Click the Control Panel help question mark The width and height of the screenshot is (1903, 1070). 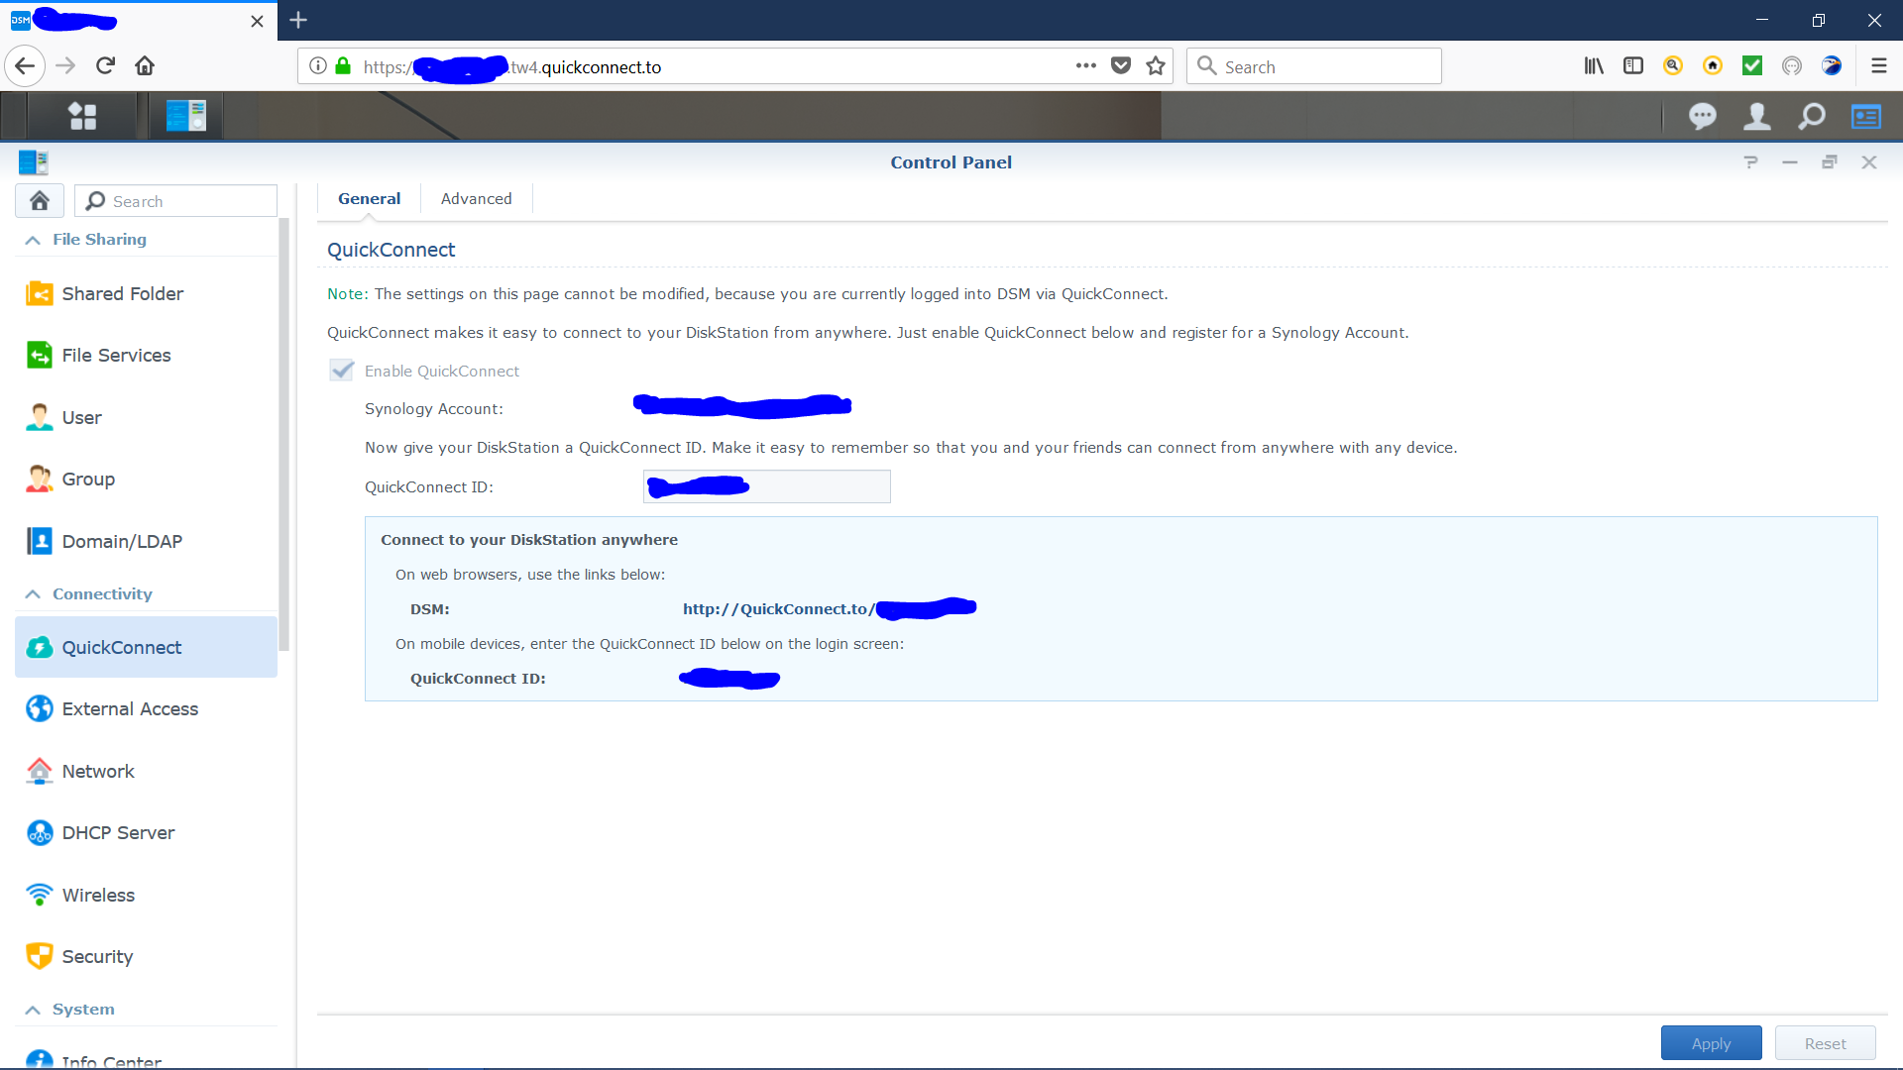click(1751, 162)
